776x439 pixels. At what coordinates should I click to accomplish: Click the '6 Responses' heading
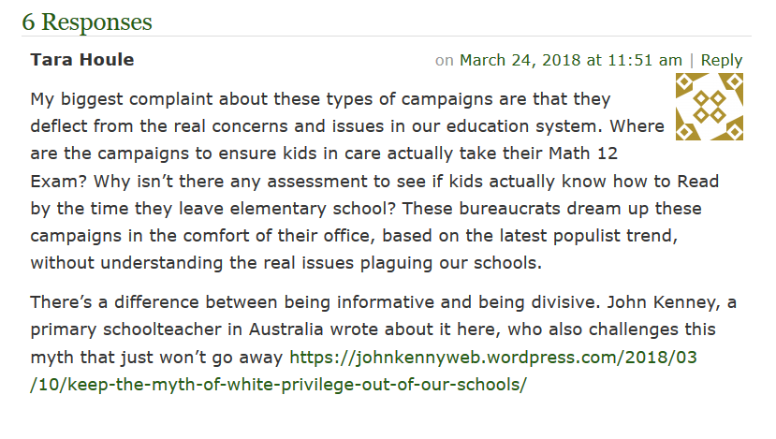pos(87,22)
